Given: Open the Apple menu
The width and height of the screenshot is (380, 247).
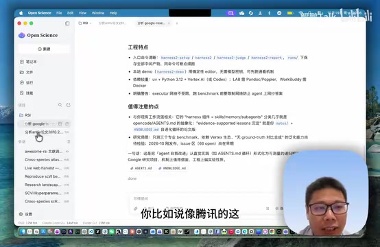Looking at the screenshot, I should point(21,13).
